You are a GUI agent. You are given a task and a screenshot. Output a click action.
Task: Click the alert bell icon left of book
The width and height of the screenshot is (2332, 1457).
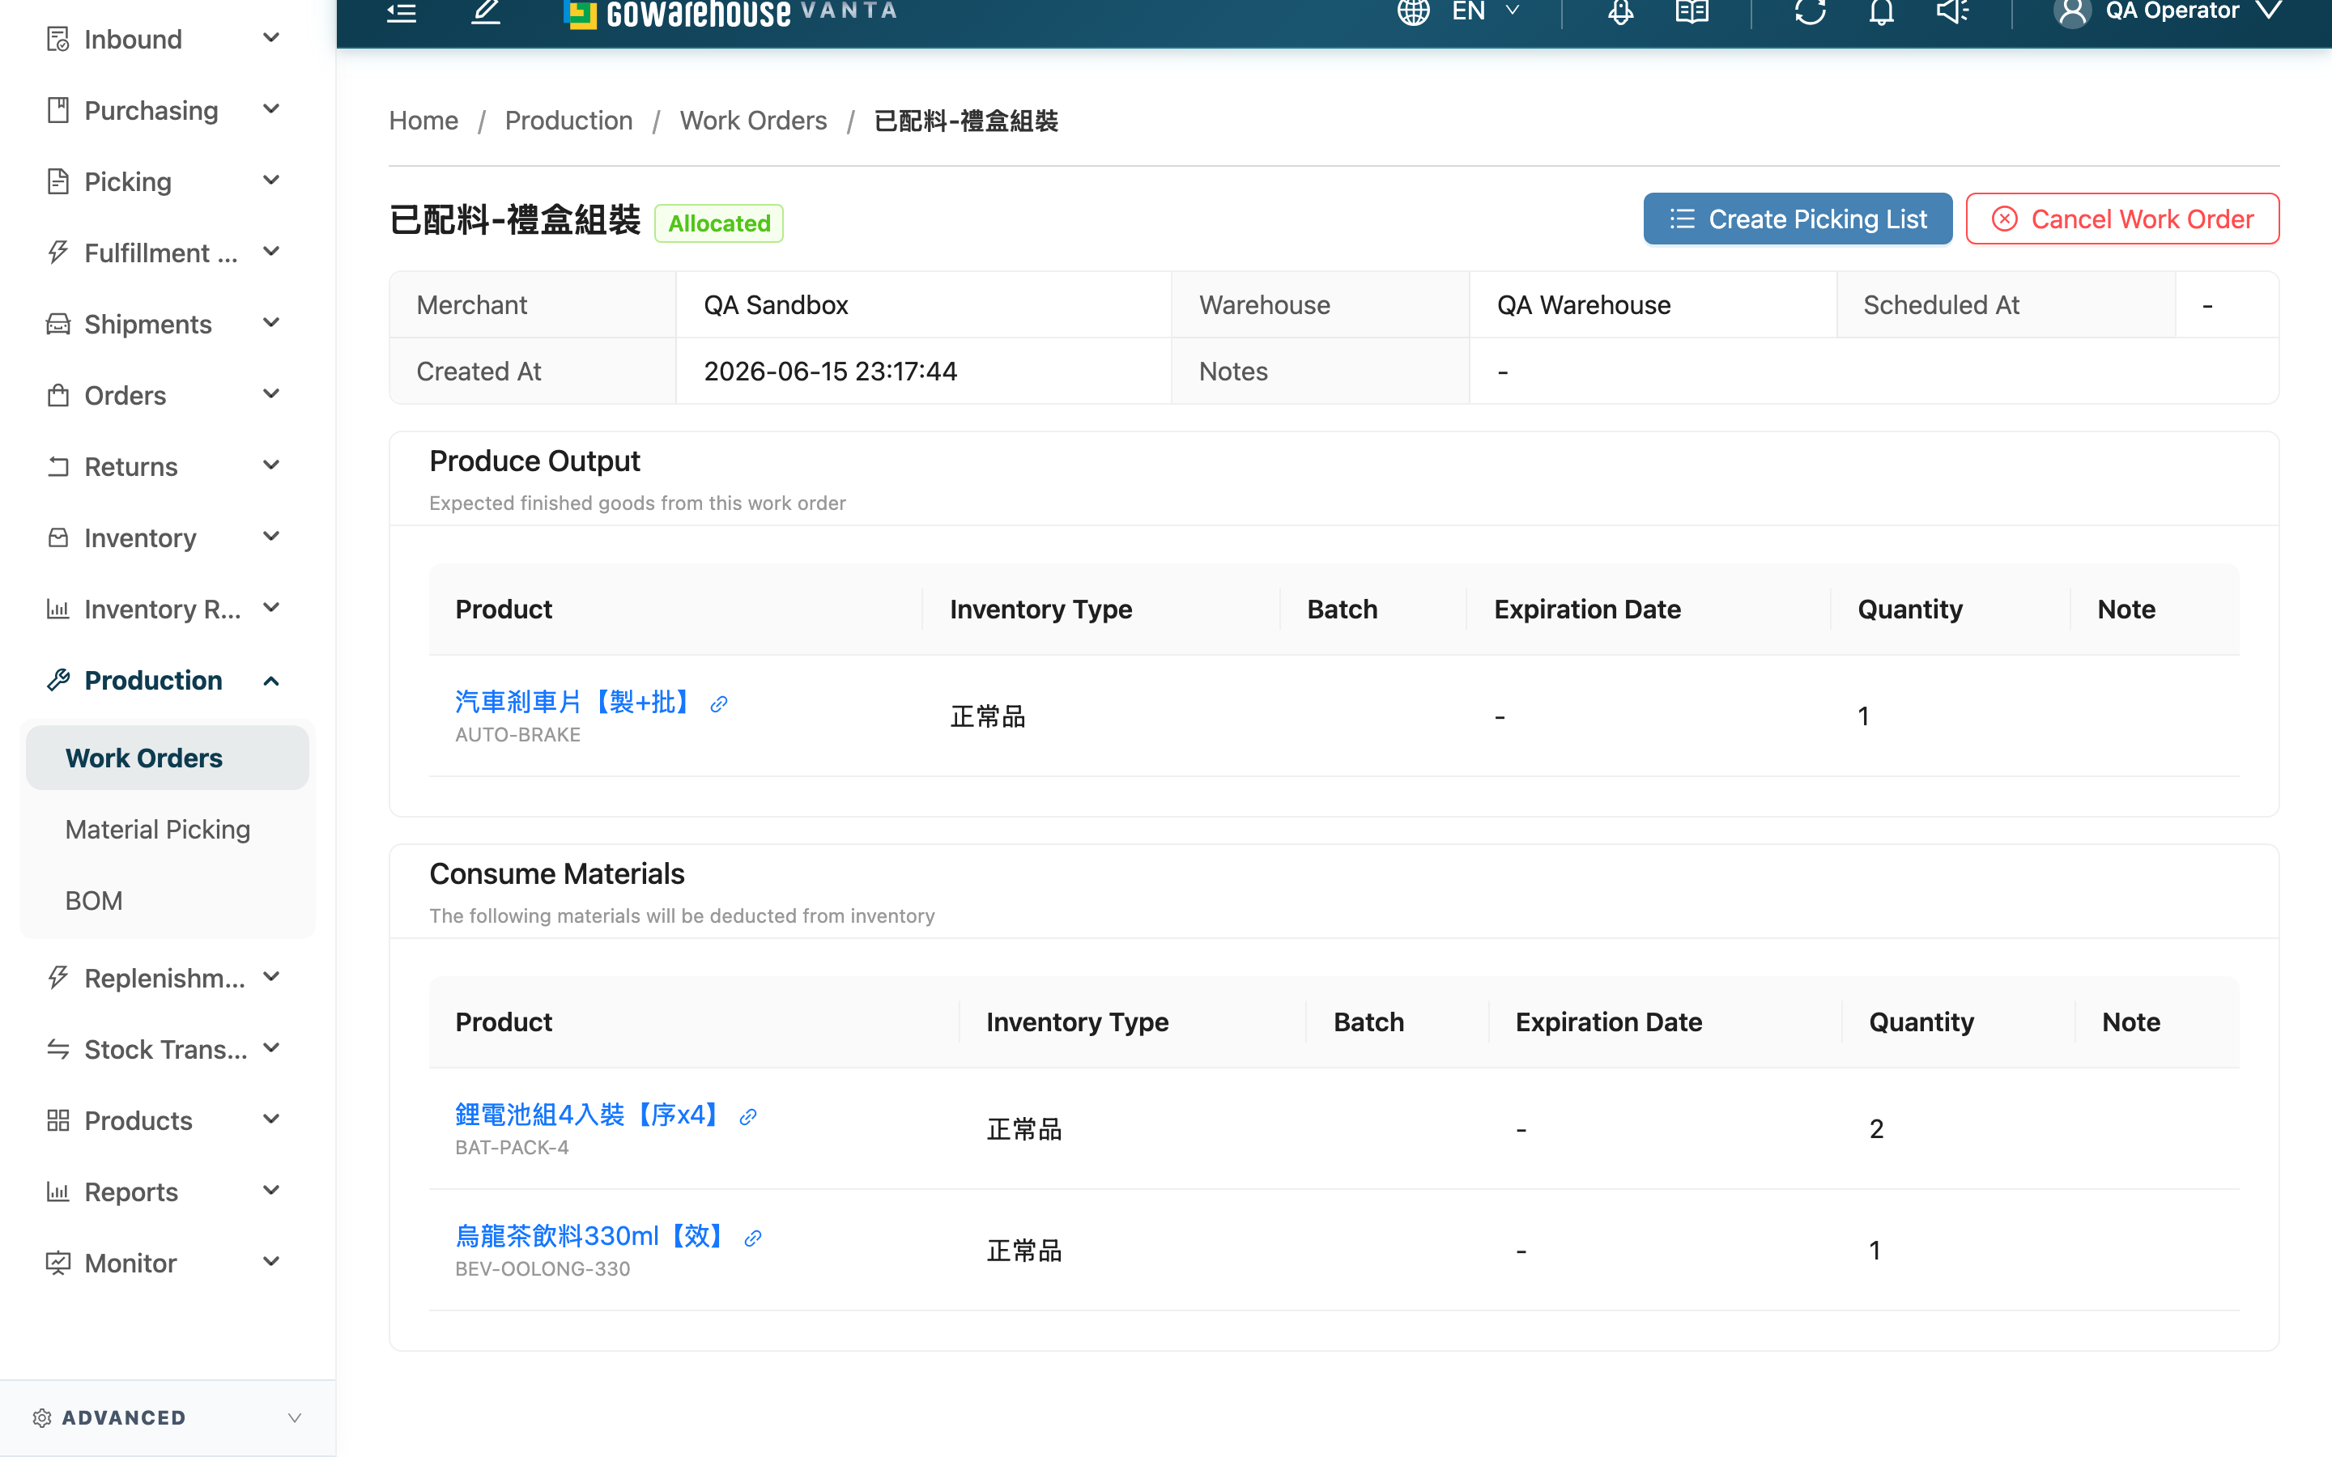click(x=1621, y=11)
